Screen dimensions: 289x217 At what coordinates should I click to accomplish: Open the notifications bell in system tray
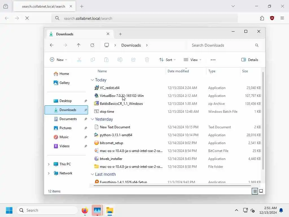coord(281,210)
